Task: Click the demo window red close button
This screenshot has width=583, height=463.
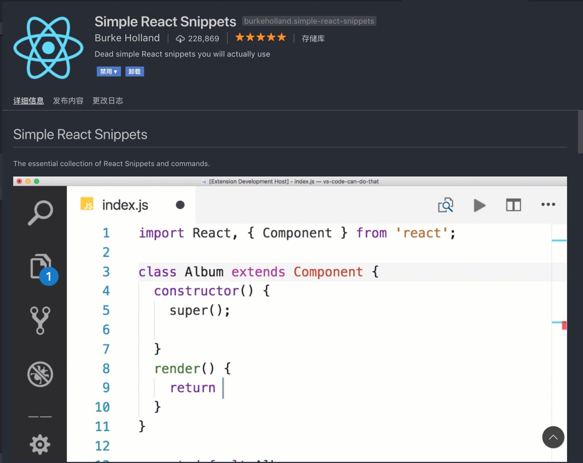Action: click(x=19, y=181)
